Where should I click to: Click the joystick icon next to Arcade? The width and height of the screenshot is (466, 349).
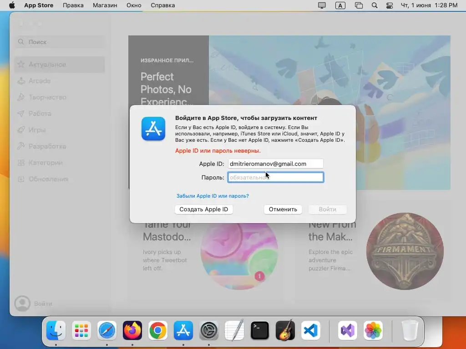pos(21,81)
